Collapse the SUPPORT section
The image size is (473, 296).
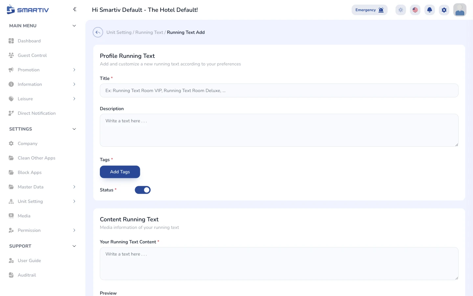[x=74, y=246]
